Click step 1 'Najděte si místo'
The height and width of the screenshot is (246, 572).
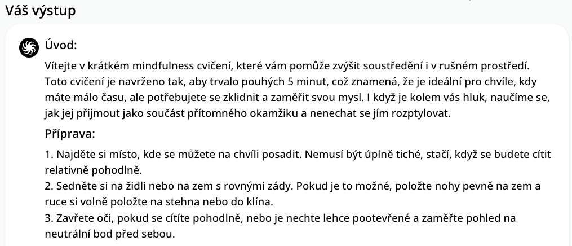click(298, 155)
